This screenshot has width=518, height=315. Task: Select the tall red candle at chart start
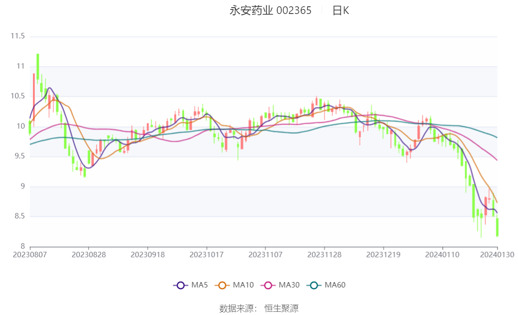33,95
